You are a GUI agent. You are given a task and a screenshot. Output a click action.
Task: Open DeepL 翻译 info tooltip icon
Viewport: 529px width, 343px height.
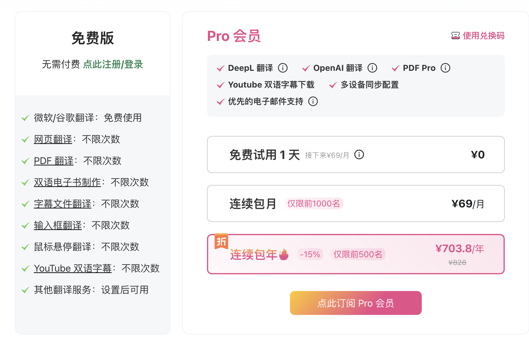click(283, 68)
